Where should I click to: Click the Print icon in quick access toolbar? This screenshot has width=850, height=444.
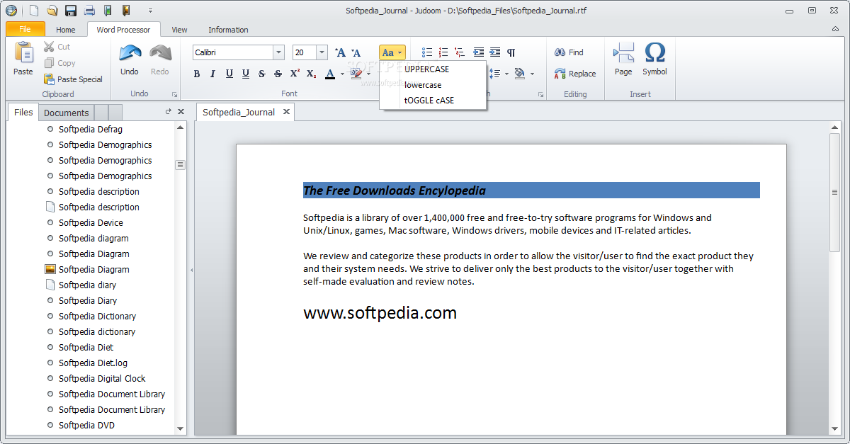[x=89, y=11]
